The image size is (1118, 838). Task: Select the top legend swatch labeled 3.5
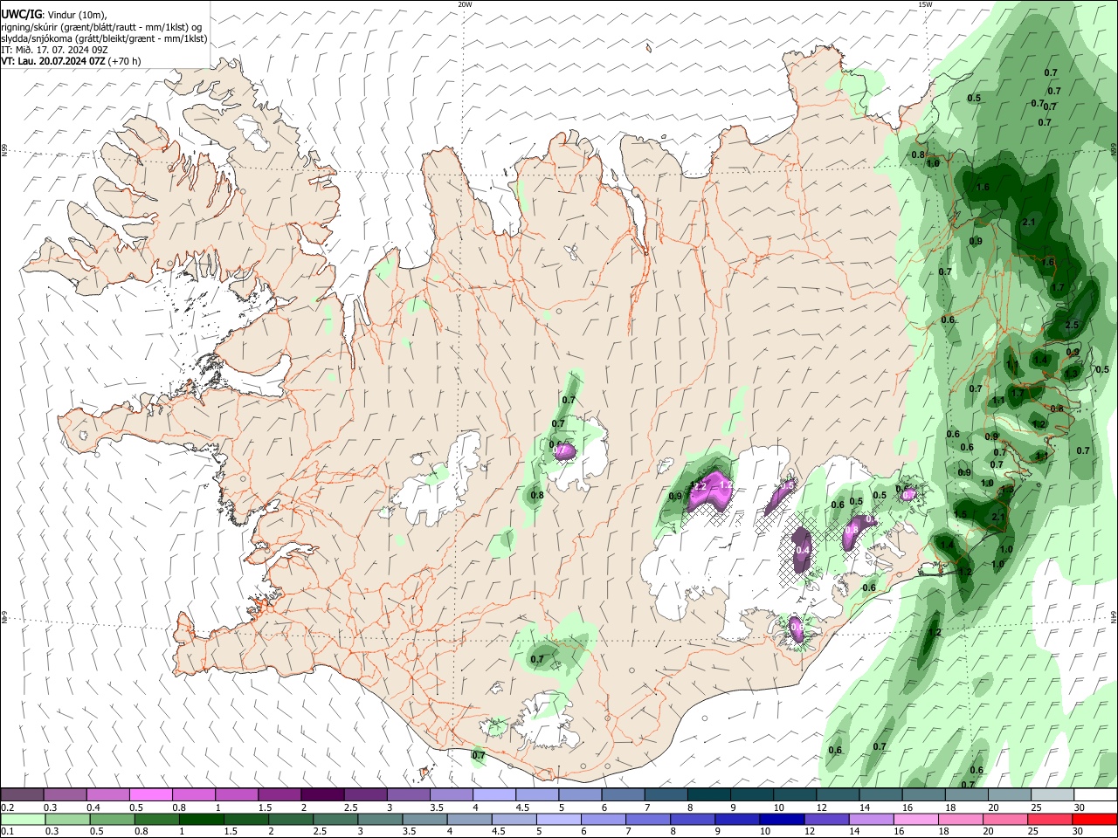point(452,795)
